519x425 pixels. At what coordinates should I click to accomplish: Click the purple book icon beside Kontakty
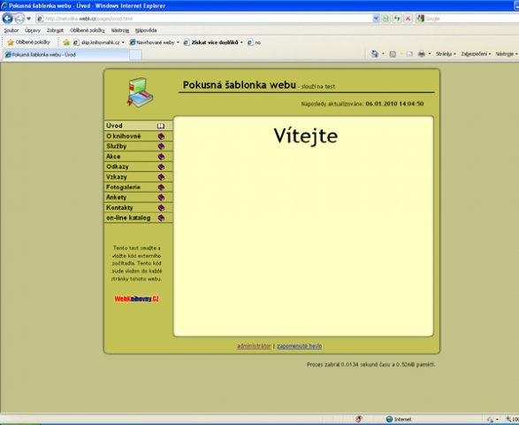[161, 208]
